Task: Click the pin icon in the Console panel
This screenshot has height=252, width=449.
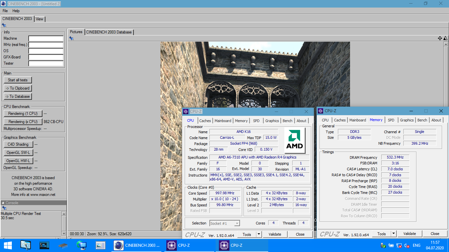Action: pyautogui.click(x=4, y=208)
